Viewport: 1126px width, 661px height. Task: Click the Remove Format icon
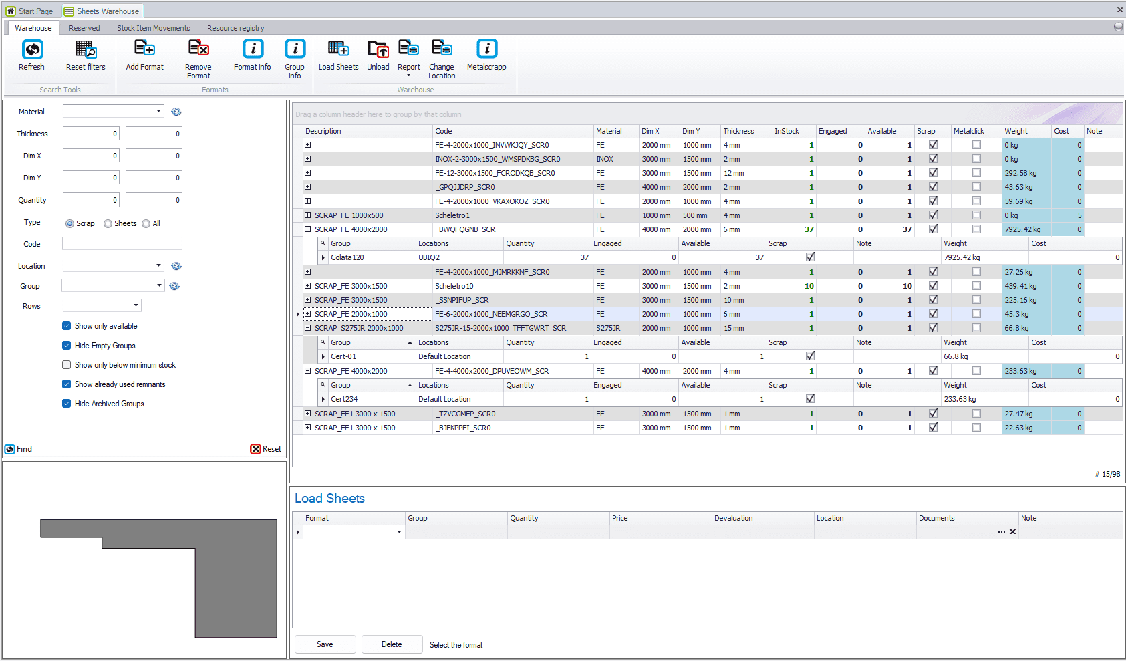coord(198,49)
